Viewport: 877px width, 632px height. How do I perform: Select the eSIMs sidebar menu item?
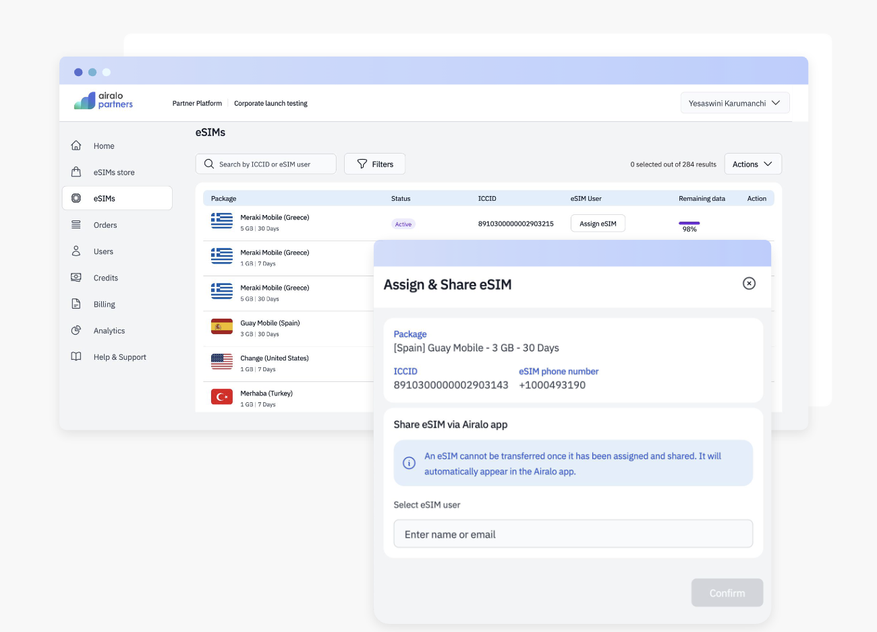(x=117, y=198)
